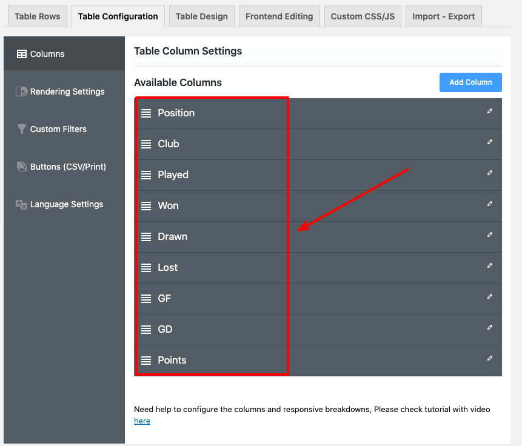Grab the drag handle icon for Drawn

[x=146, y=237]
